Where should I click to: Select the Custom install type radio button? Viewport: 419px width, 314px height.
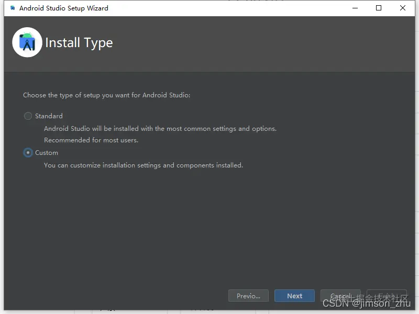(28, 153)
